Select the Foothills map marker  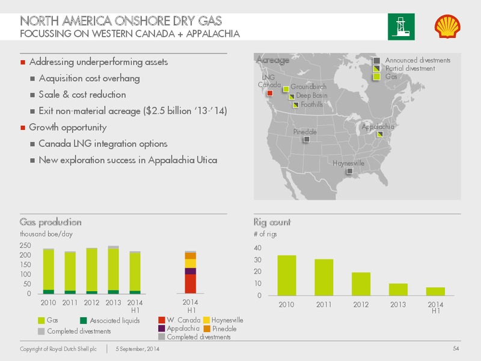pyautogui.click(x=296, y=105)
